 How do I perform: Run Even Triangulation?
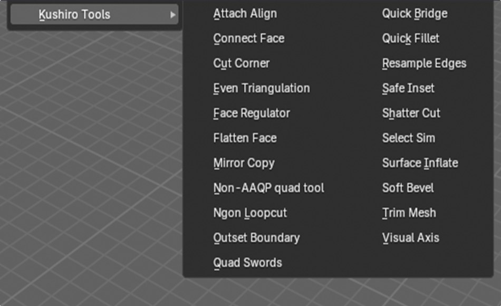(x=262, y=88)
